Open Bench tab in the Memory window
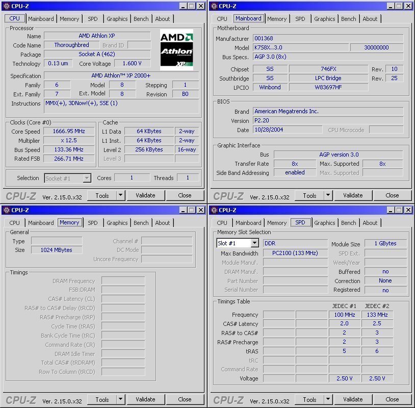 141,223
